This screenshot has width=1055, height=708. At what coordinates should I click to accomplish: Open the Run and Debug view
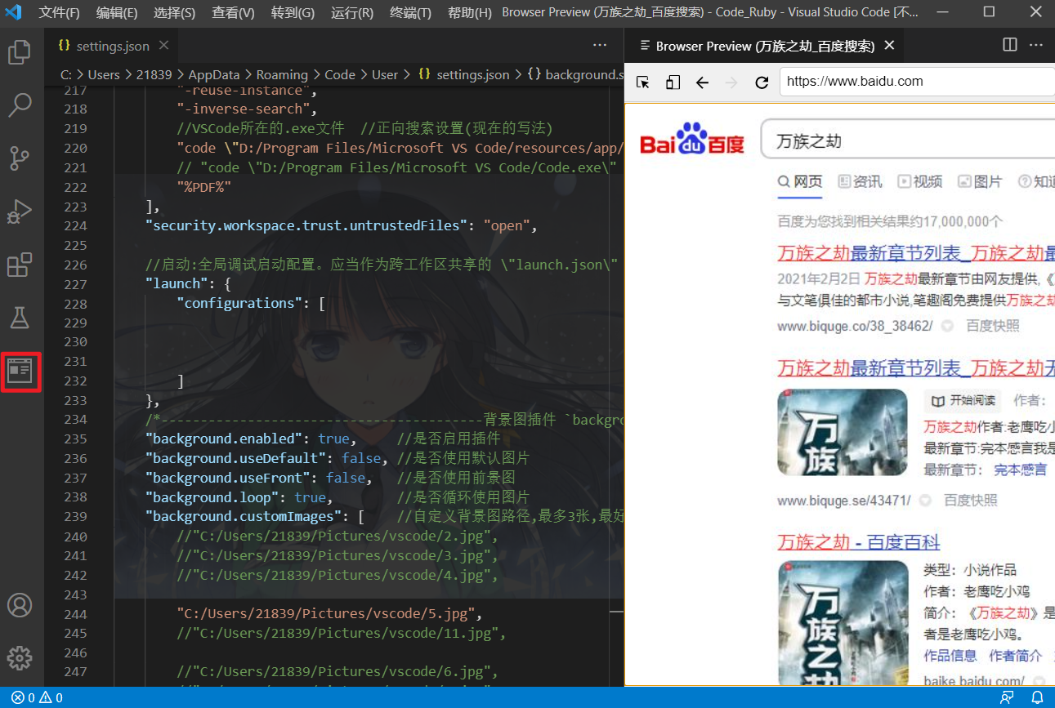(20, 212)
